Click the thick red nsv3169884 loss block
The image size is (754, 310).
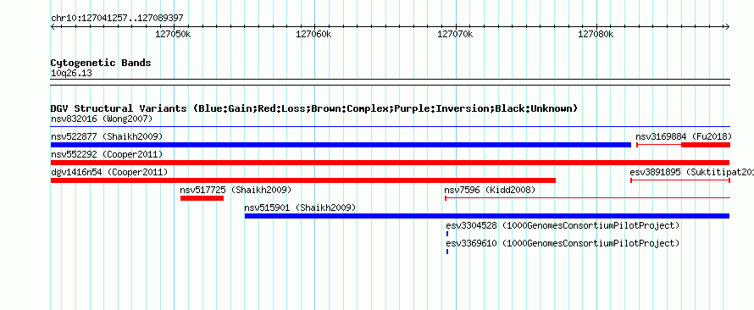click(706, 145)
